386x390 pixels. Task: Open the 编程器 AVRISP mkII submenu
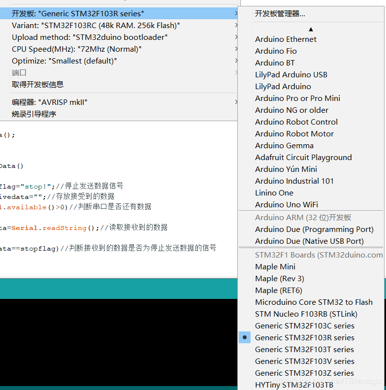(x=119, y=102)
